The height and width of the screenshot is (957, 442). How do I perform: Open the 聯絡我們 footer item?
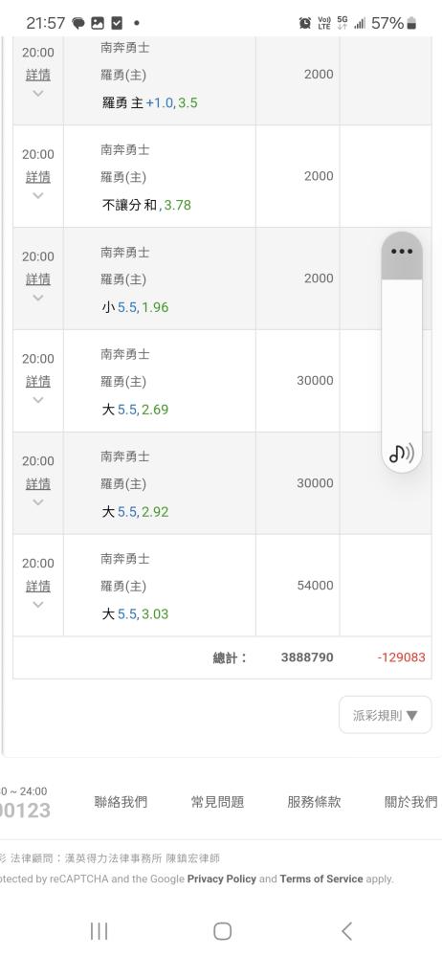(x=121, y=801)
